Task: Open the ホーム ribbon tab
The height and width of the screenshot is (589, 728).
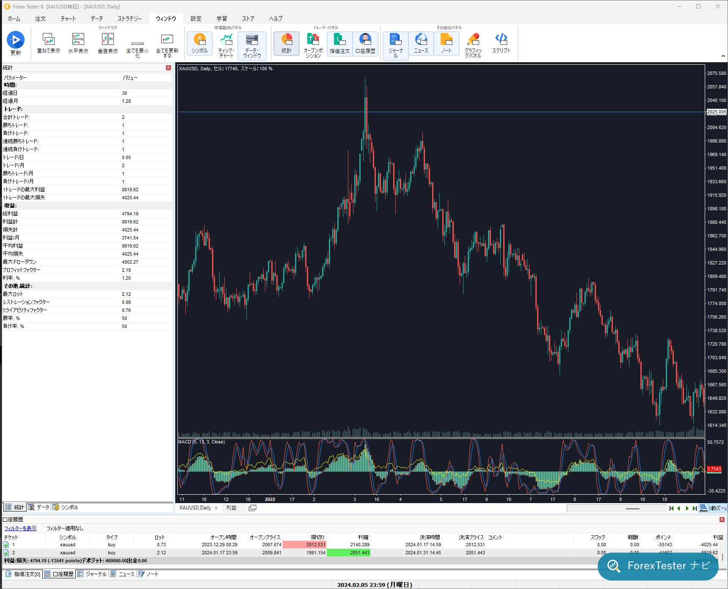Action: click(14, 19)
